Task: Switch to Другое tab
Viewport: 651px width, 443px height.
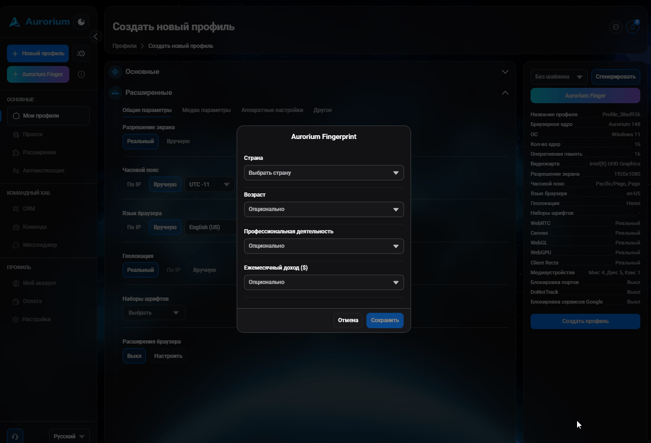Action: [323, 110]
